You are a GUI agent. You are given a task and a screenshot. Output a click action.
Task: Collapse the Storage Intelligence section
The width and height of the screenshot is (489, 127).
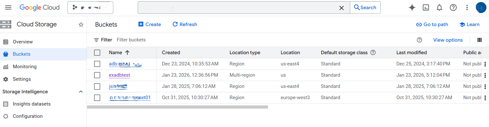tap(81, 91)
